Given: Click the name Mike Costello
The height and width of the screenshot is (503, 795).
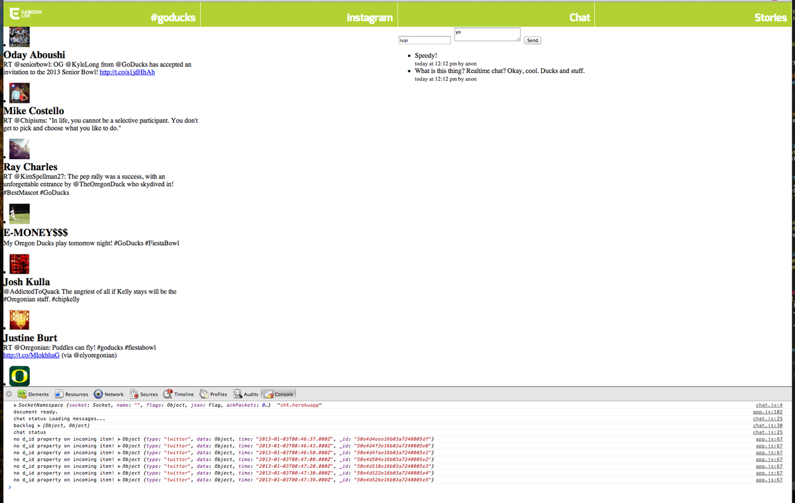Looking at the screenshot, I should [34, 111].
